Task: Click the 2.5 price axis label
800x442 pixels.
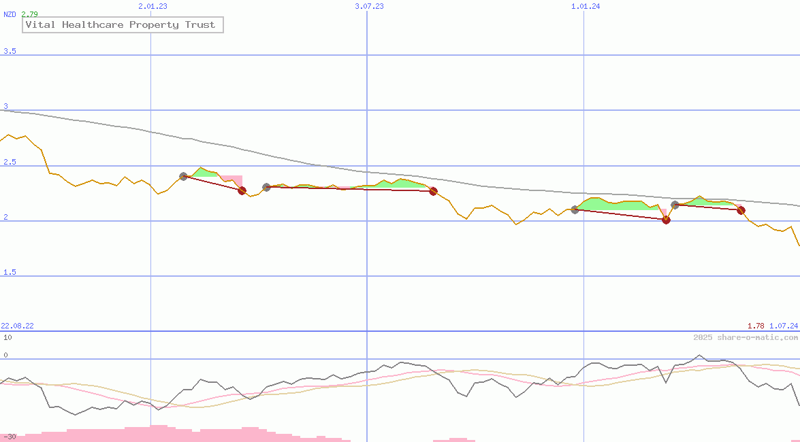Action: pyautogui.click(x=10, y=162)
